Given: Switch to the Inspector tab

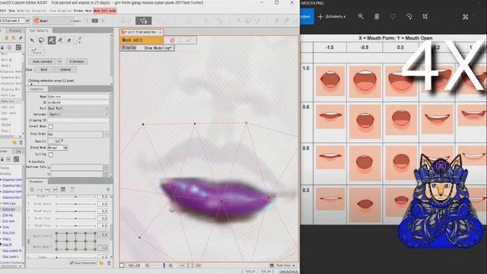Looking at the screenshot, I should (x=37, y=89).
